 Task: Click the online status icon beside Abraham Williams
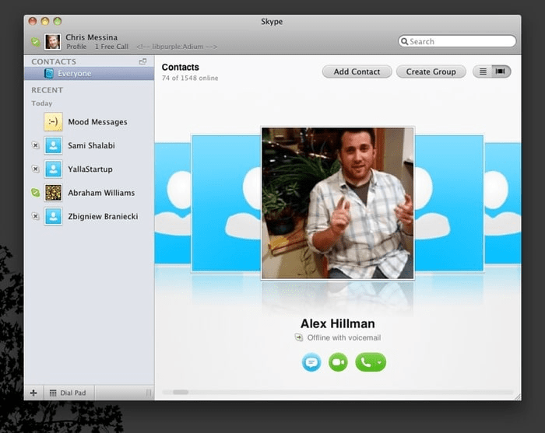[36, 193]
